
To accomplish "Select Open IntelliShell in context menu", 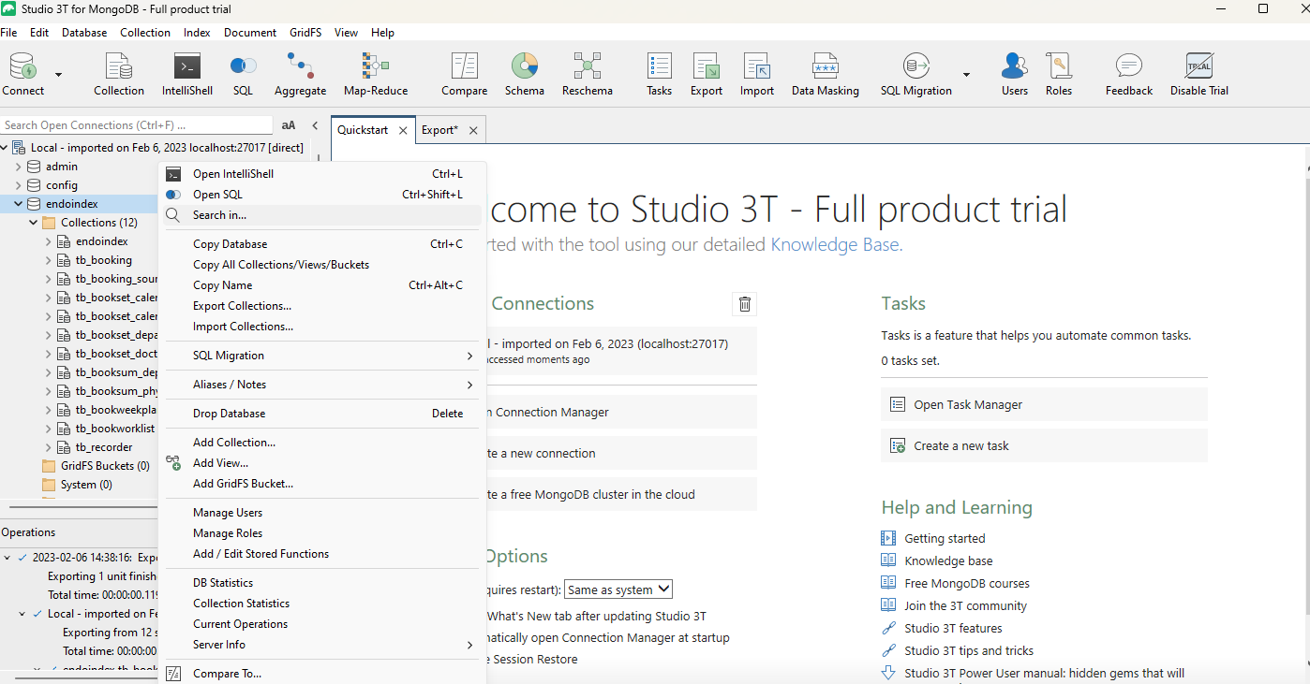I will point(323,174).
